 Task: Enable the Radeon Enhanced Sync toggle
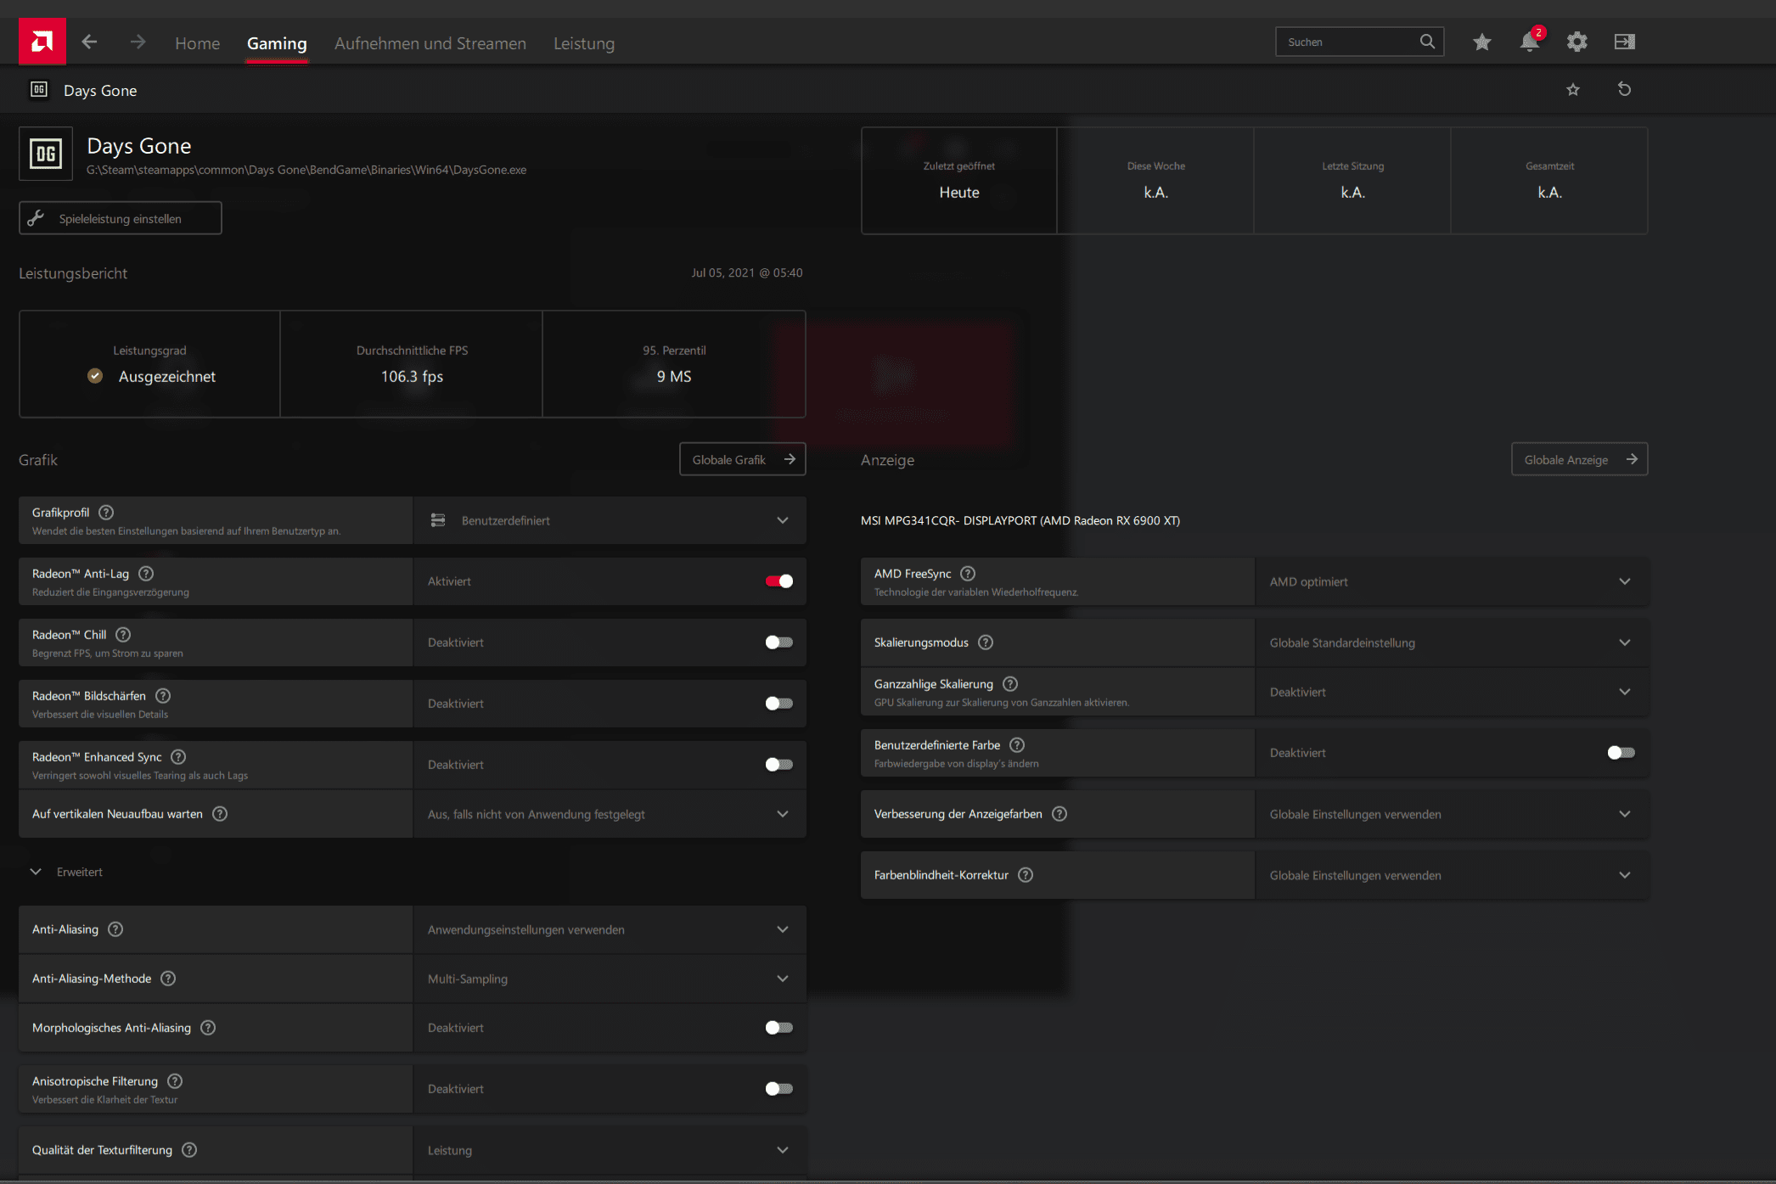coord(778,765)
